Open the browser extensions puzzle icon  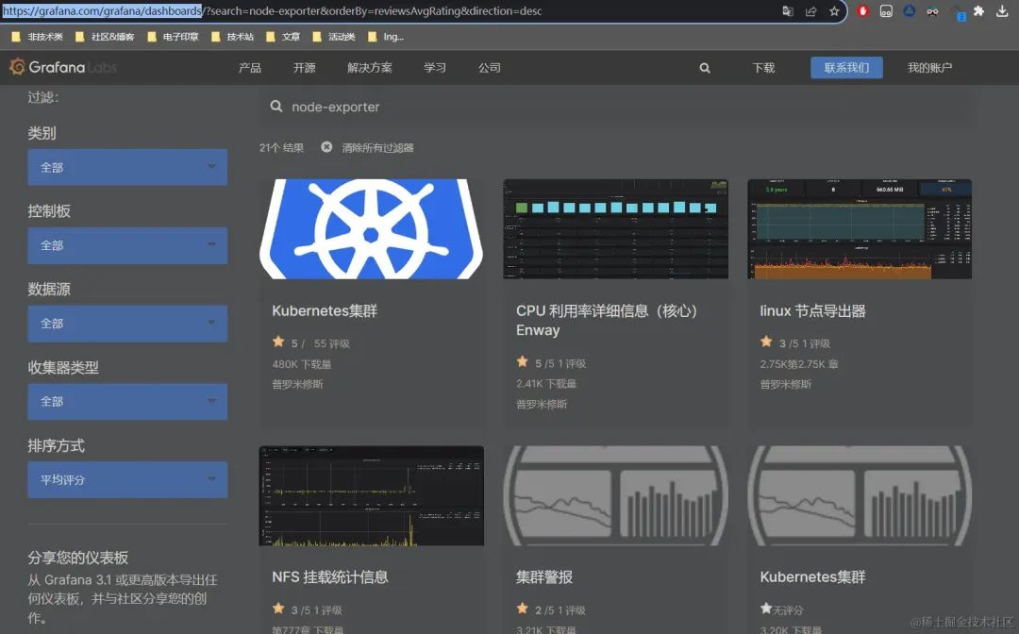(x=978, y=11)
